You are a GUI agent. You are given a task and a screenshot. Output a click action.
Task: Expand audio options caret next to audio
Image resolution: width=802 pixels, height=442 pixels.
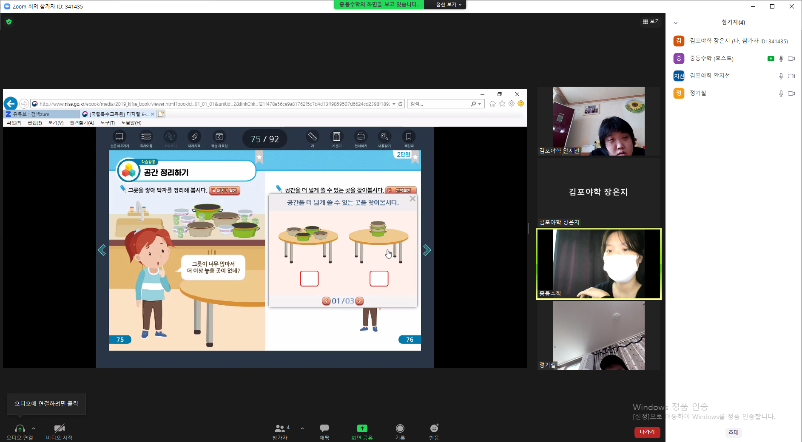[x=34, y=428]
